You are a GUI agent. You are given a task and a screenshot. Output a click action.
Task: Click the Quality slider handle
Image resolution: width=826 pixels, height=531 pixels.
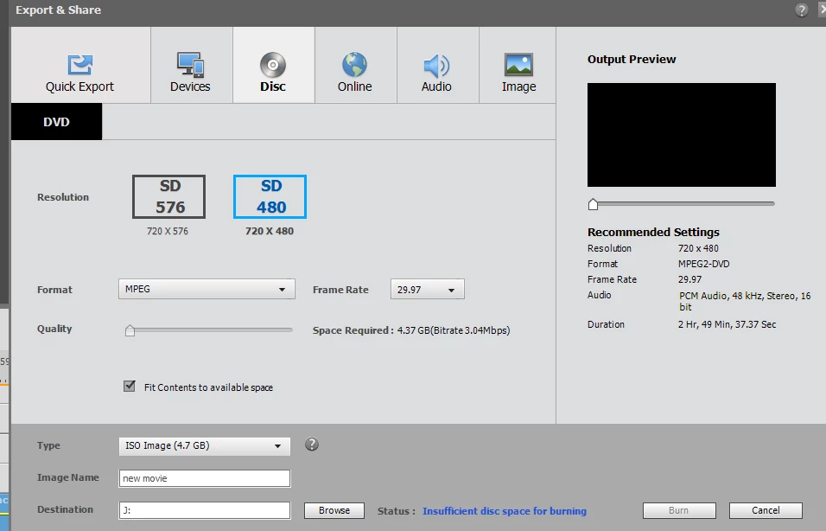click(130, 330)
